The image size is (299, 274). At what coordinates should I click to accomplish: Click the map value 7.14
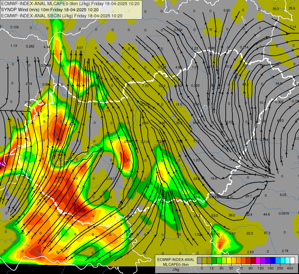point(293,27)
